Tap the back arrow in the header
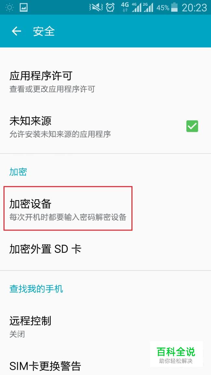The image size is (211, 375). [16, 31]
